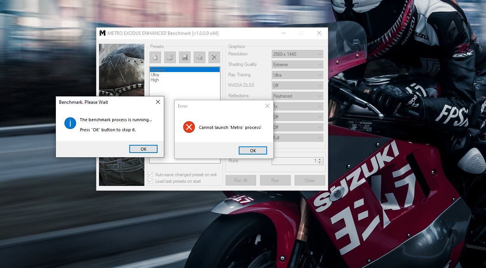Increase Runs with the up arrow
Image resolution: width=486 pixels, height=268 pixels.
click(320, 159)
